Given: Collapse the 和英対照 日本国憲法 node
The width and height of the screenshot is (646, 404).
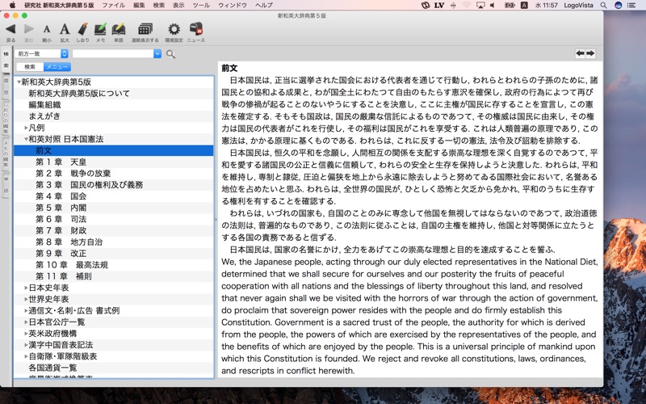Looking at the screenshot, I should click(26, 139).
